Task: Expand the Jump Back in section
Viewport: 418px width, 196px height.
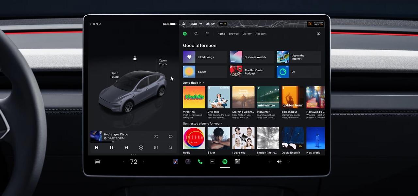Action: click(x=193, y=83)
